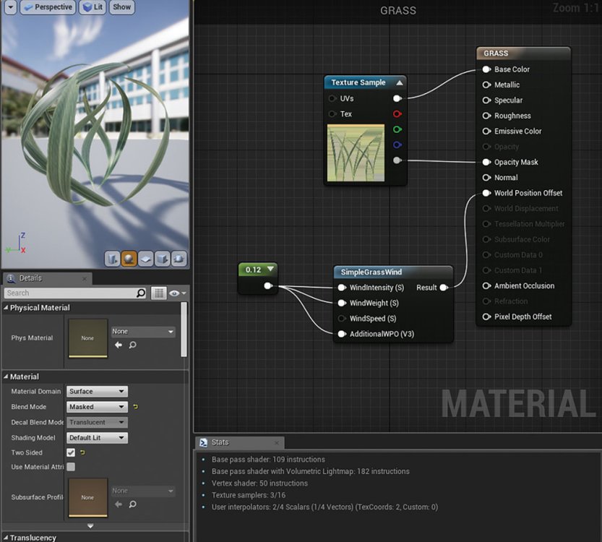Click the Subsurface Profile None thumbnail

point(87,497)
